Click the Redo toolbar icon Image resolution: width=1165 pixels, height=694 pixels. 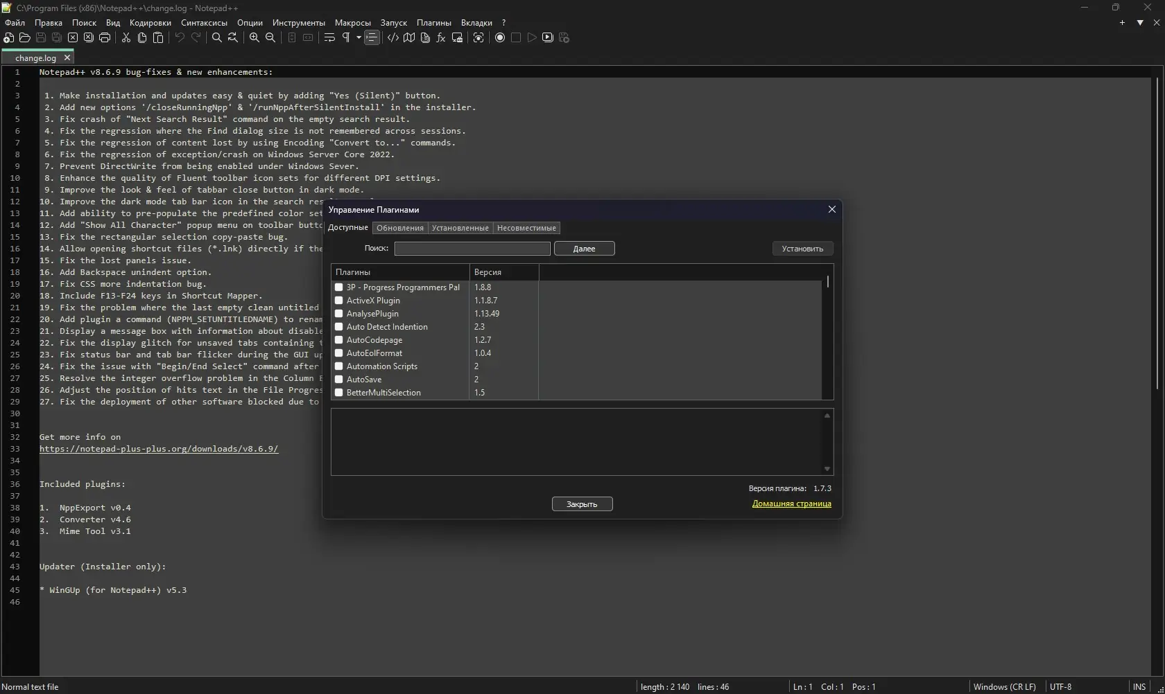pos(196,38)
